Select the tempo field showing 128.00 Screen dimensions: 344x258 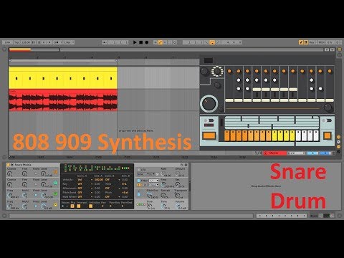[x=26, y=42]
